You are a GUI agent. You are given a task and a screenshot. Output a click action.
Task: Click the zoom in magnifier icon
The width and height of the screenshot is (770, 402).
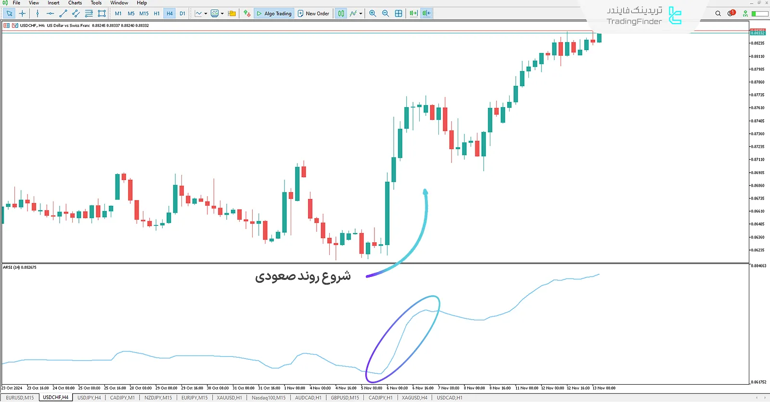pos(372,13)
